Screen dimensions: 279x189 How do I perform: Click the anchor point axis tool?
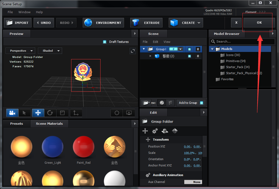point(76,113)
